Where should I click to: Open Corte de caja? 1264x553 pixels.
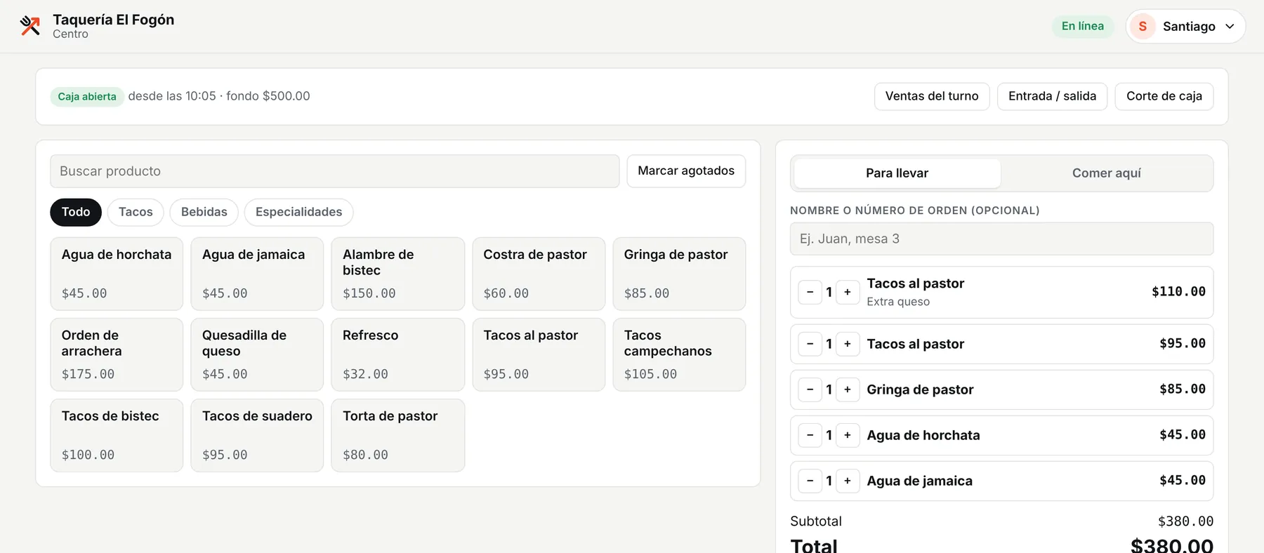1164,96
